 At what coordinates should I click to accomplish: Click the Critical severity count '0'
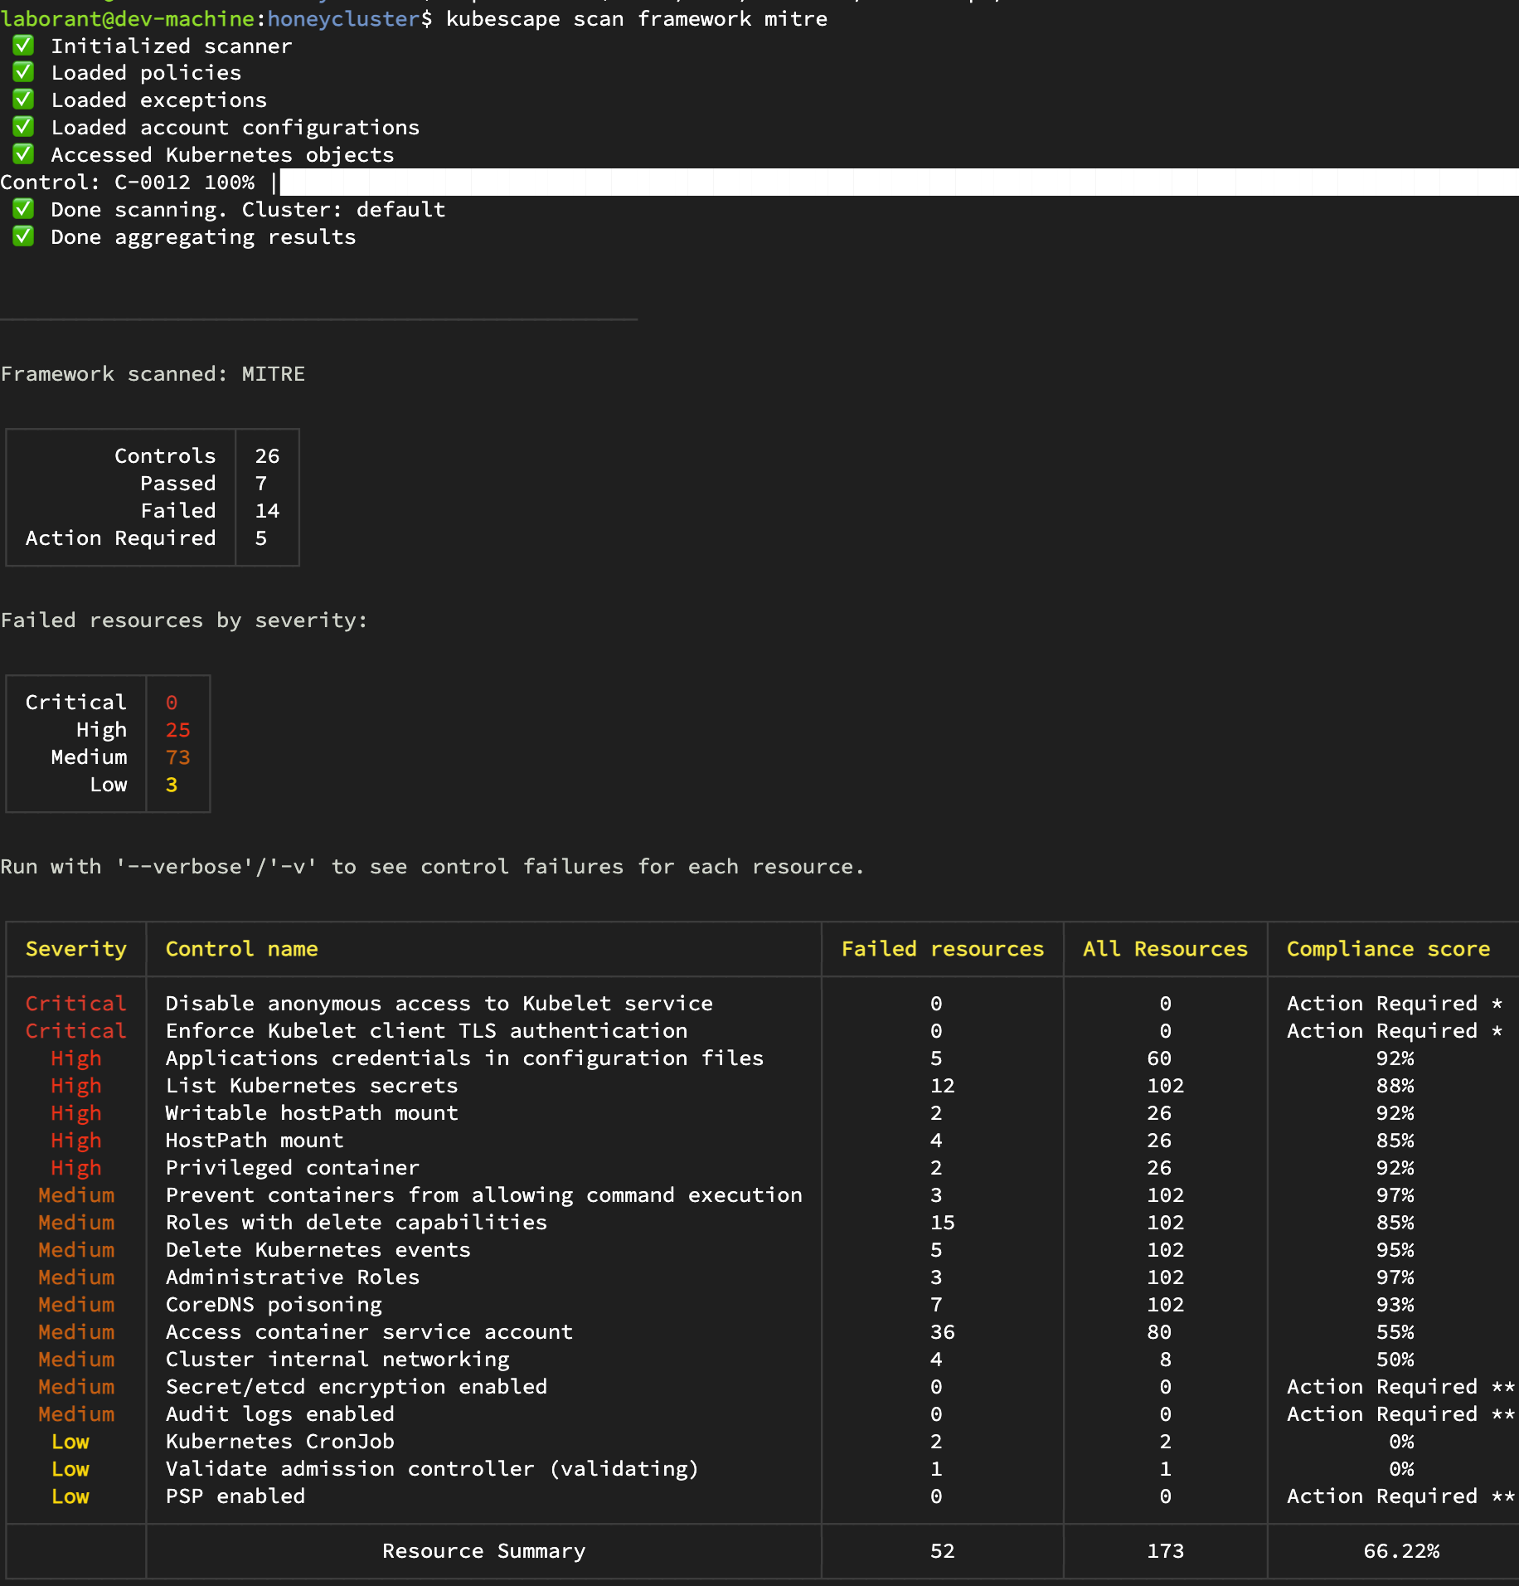(x=172, y=703)
